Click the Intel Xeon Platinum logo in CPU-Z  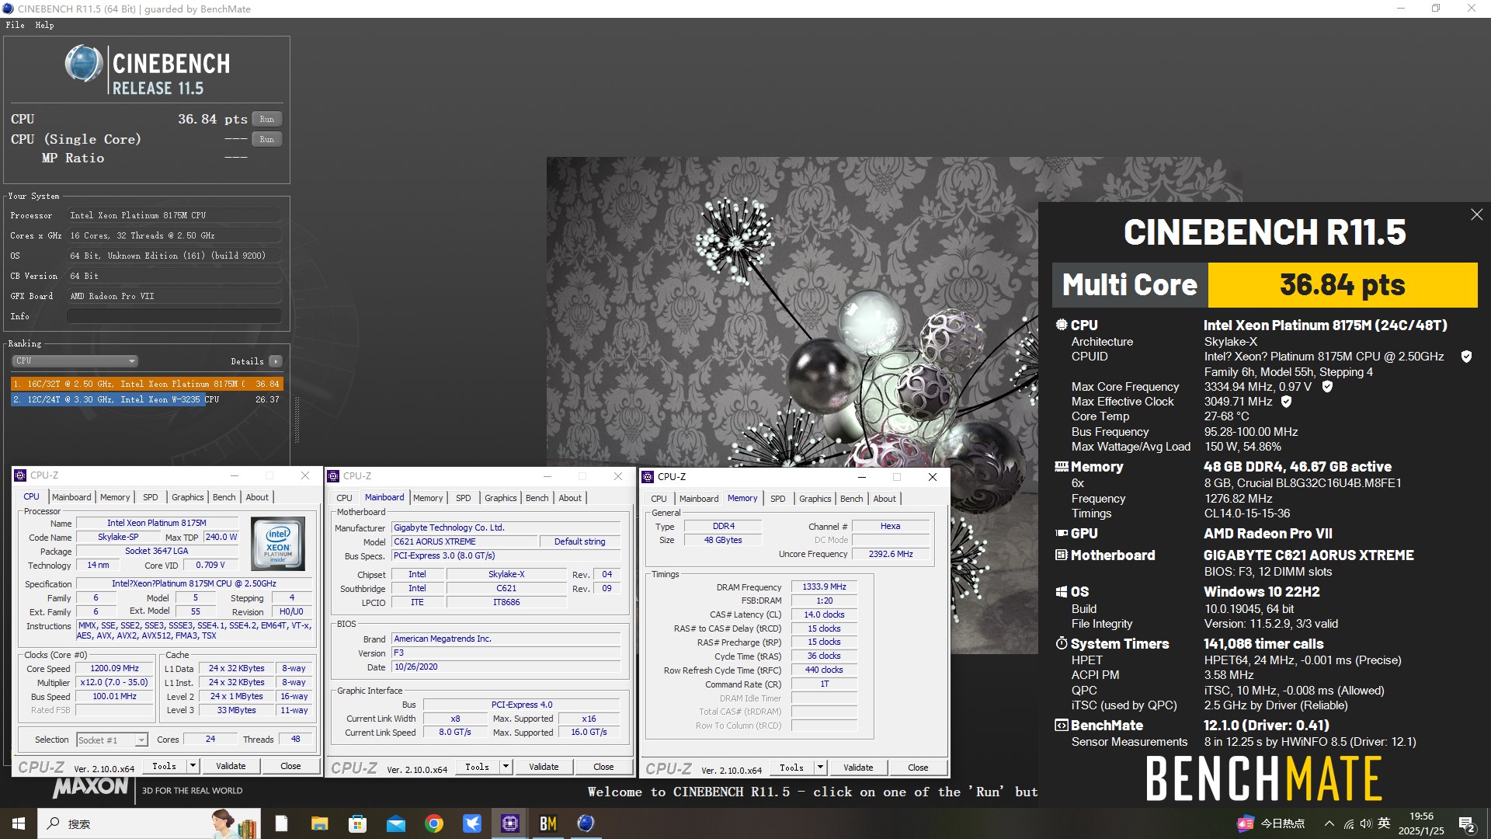pyautogui.click(x=278, y=544)
